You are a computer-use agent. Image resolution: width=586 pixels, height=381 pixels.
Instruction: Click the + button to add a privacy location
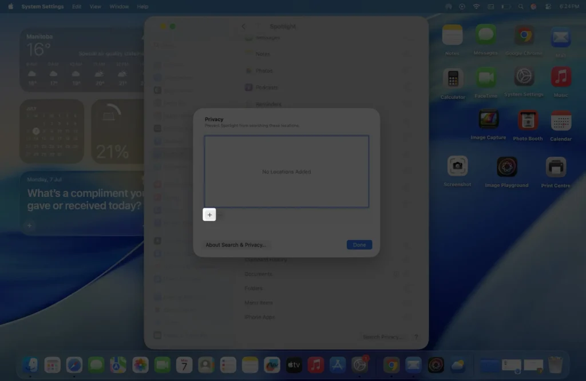tap(209, 215)
